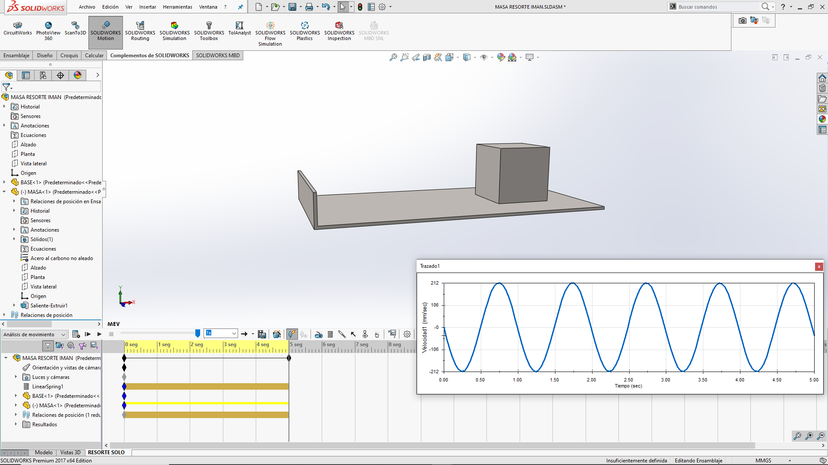Play the motion study from start
This screenshot has width=828, height=465.
88,334
